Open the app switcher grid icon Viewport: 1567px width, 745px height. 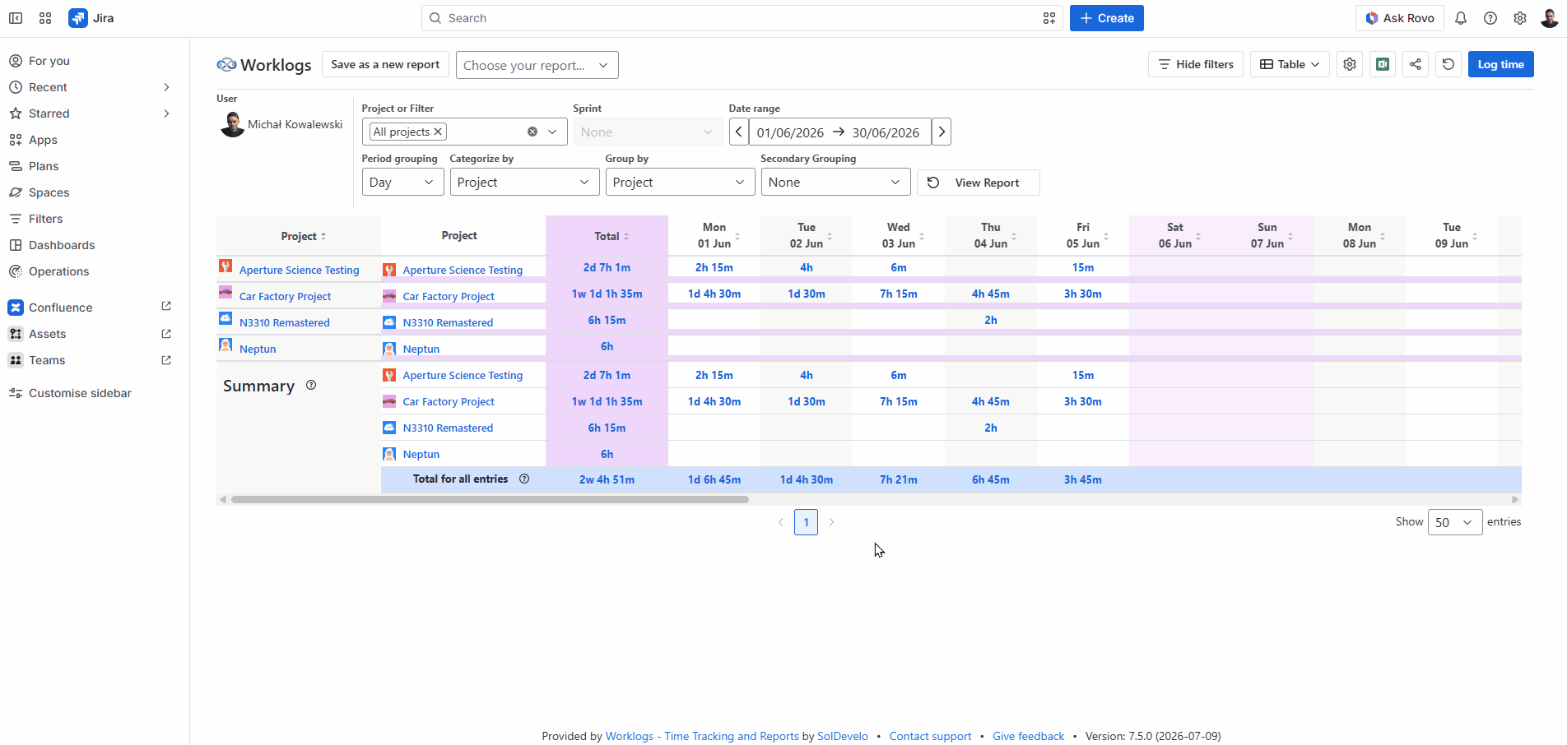click(x=45, y=18)
